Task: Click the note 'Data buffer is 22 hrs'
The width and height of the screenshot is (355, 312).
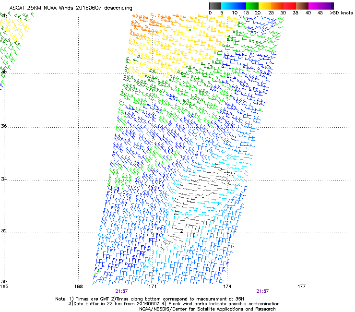Action: pos(98,304)
